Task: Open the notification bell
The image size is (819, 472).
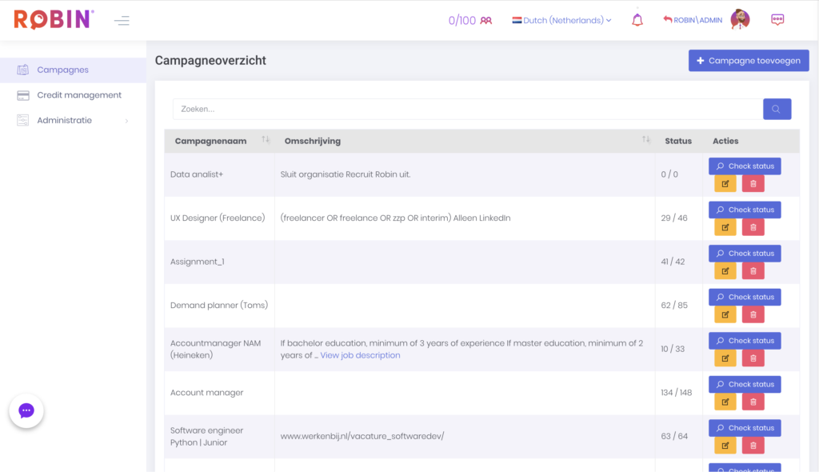Action: (x=637, y=19)
